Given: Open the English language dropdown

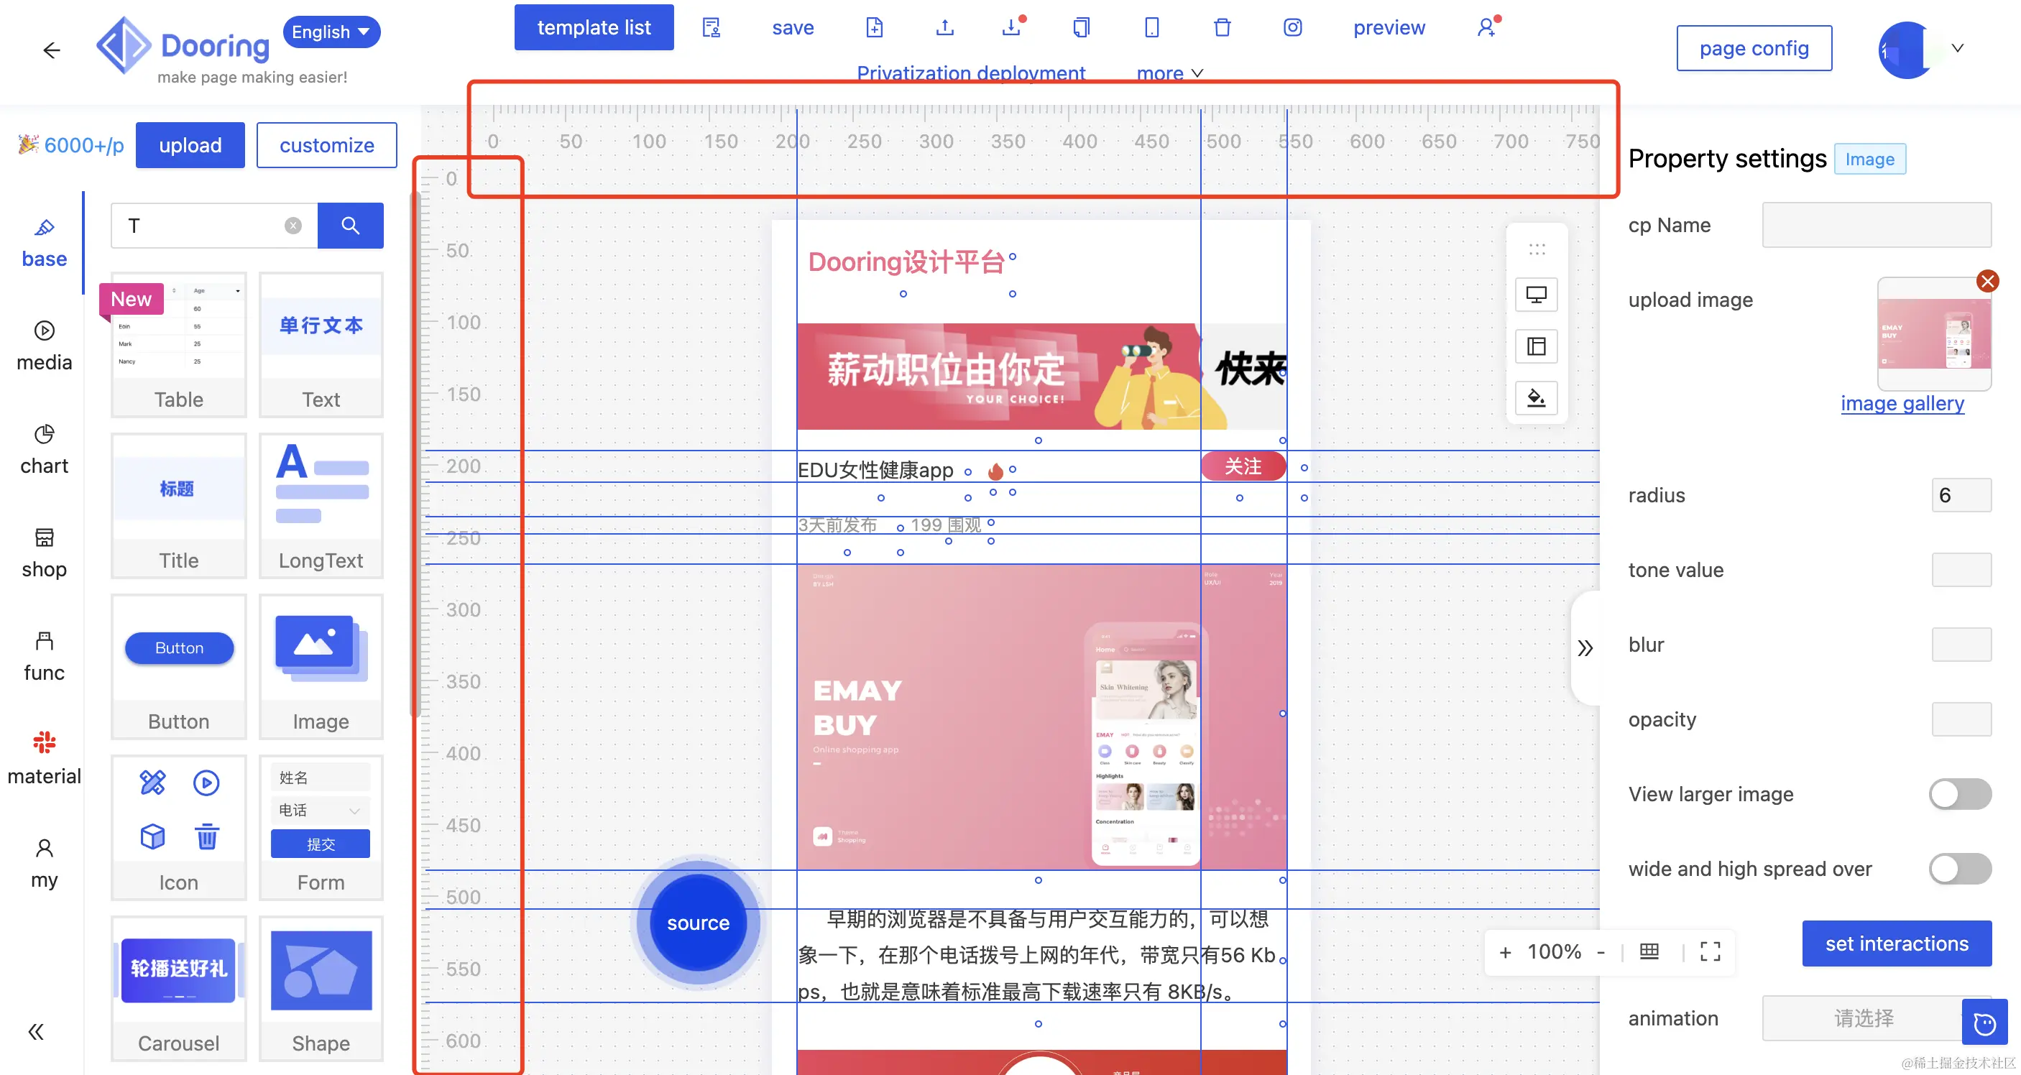Looking at the screenshot, I should 331,32.
